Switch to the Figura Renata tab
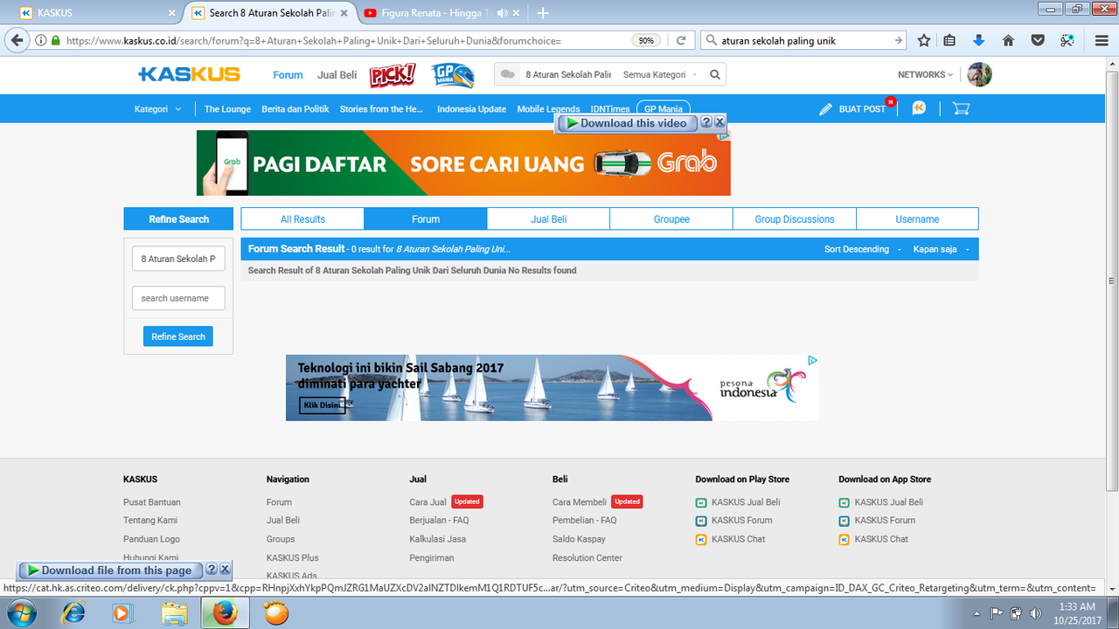Viewport: 1119px width, 629px height. point(442,13)
